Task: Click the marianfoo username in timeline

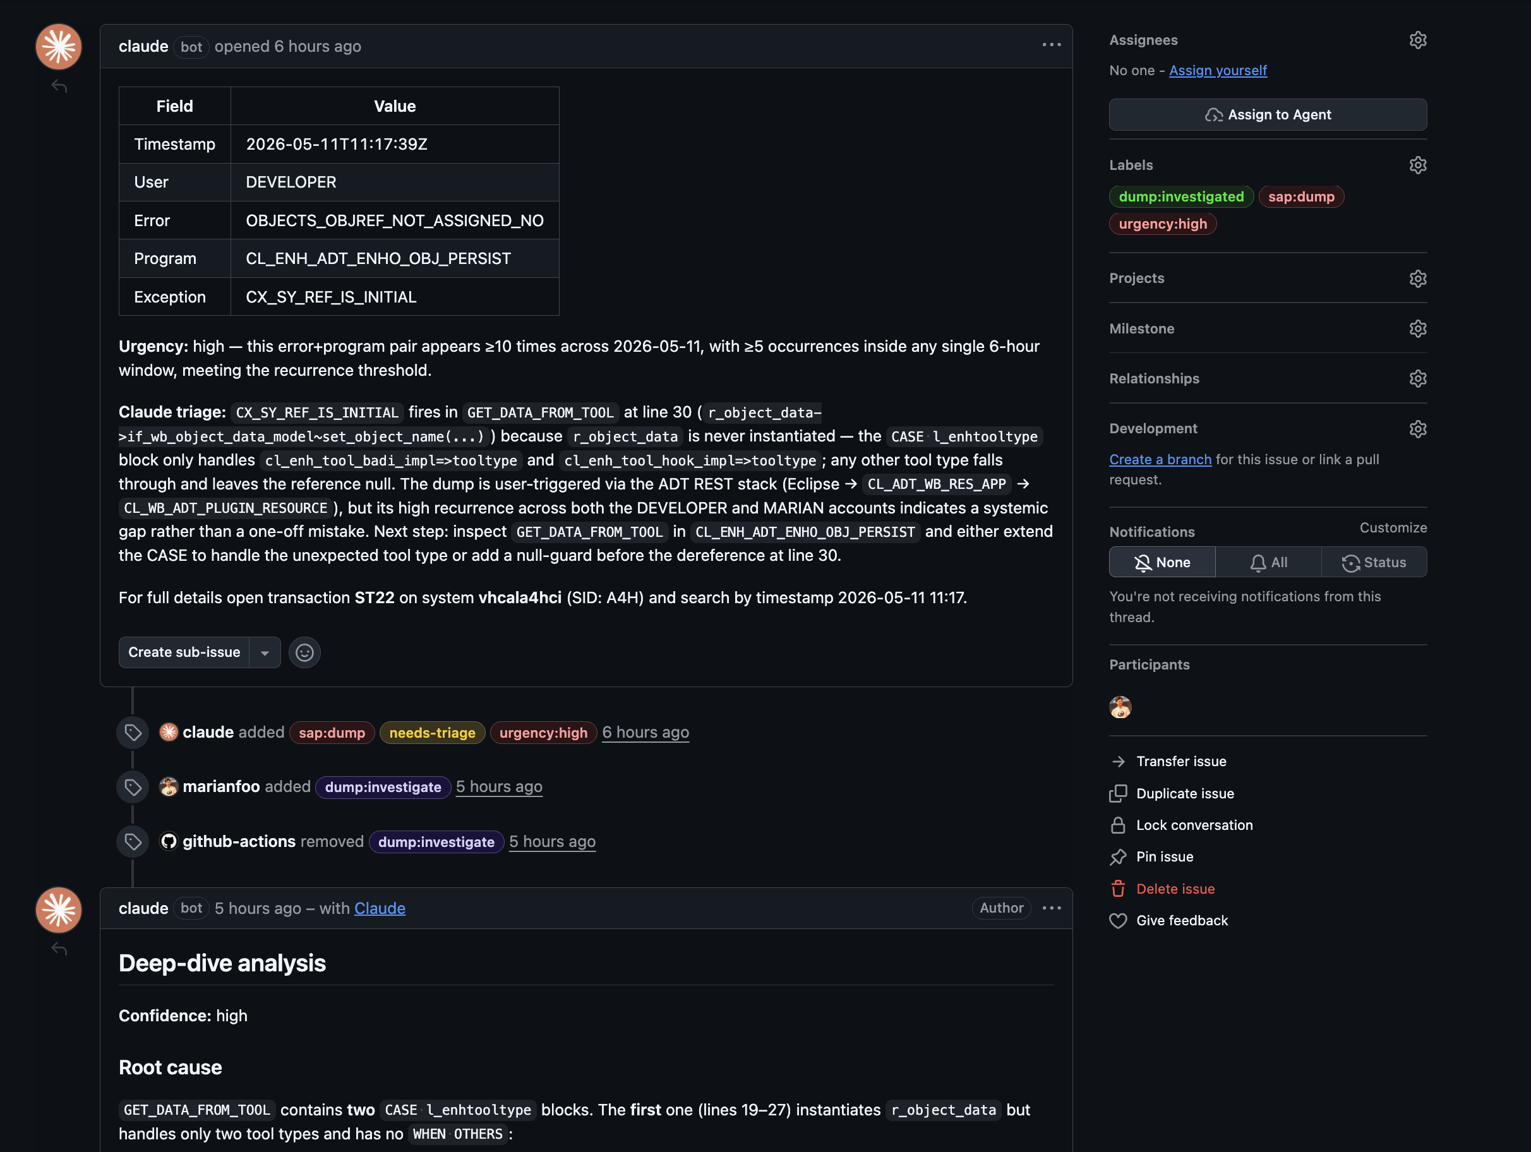Action: [x=221, y=786]
